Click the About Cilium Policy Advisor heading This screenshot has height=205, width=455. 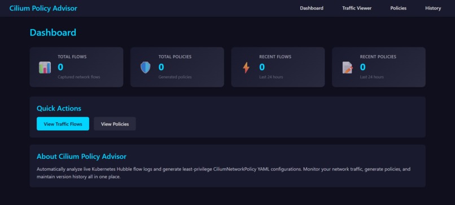pos(81,157)
